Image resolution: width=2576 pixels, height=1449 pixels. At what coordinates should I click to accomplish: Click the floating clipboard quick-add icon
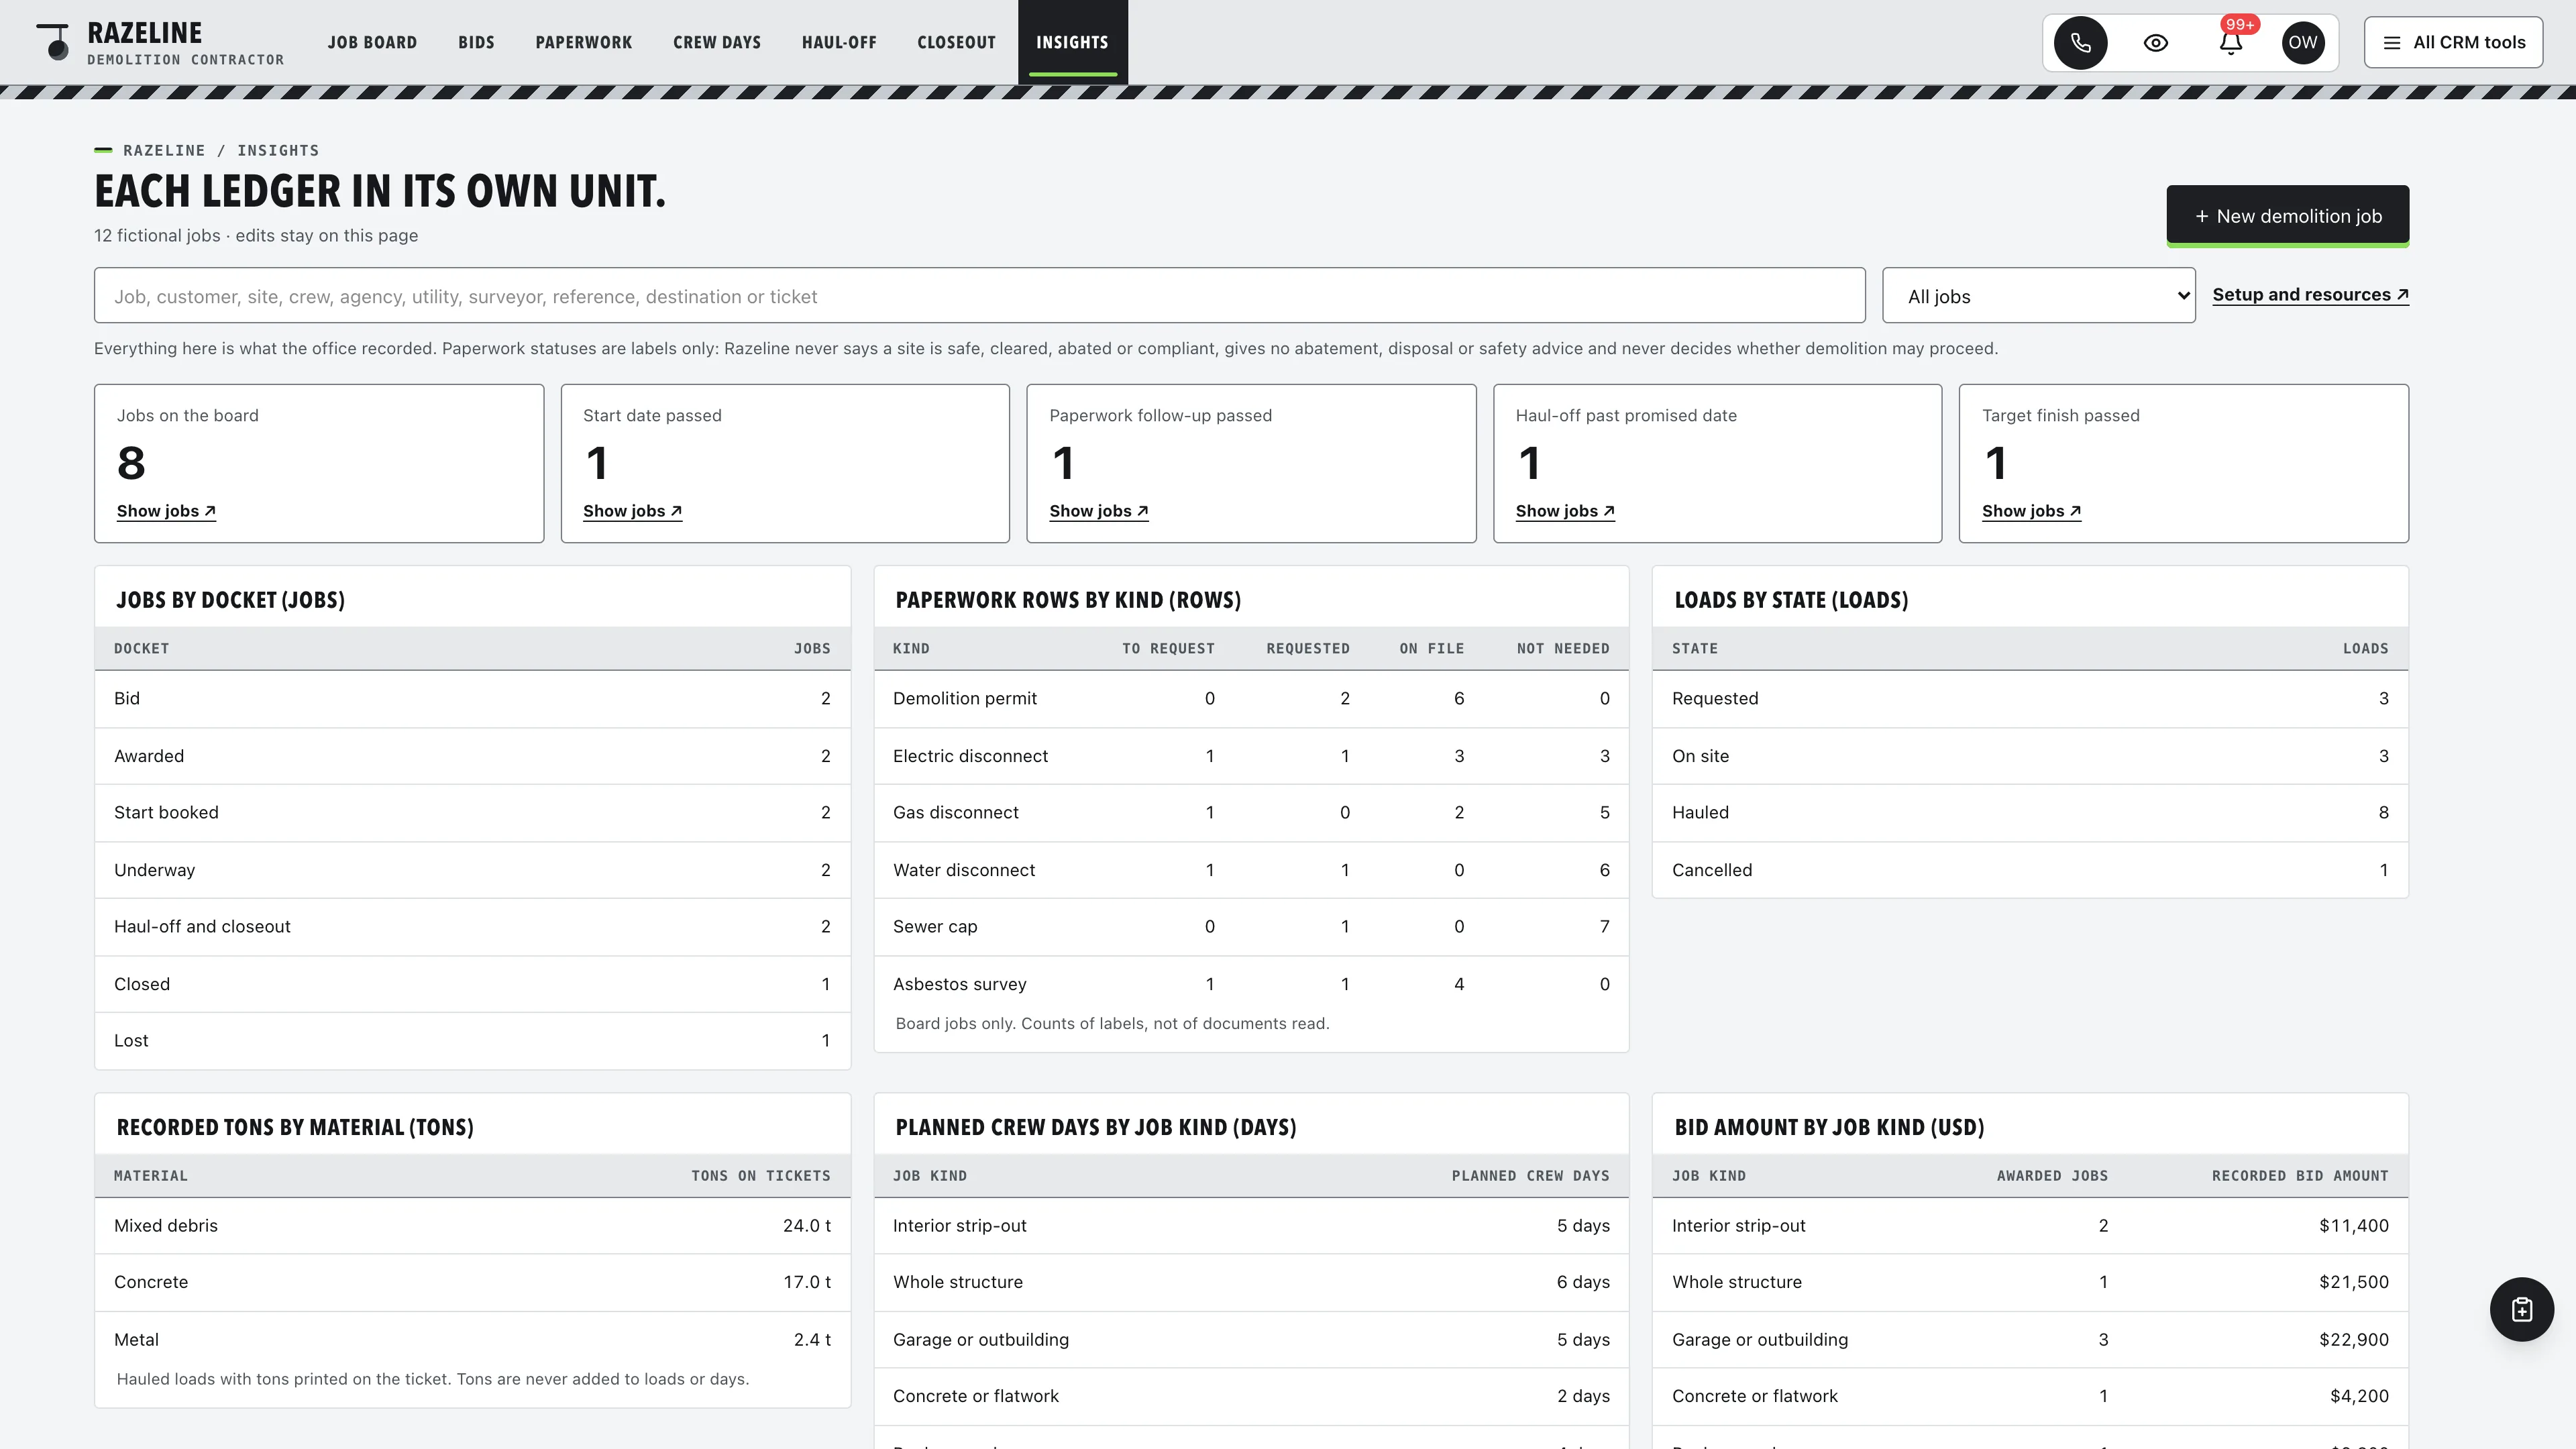tap(2521, 1309)
